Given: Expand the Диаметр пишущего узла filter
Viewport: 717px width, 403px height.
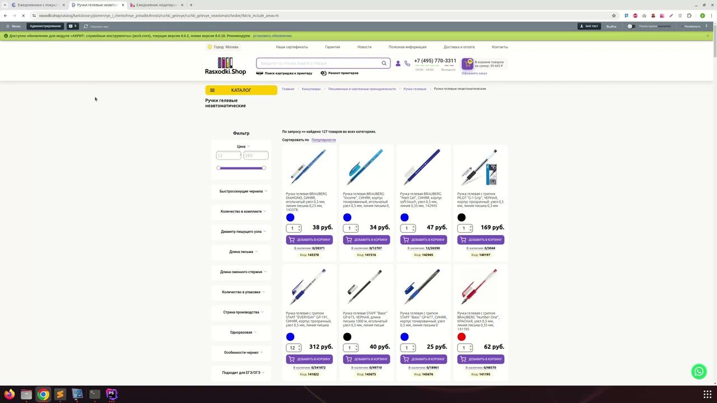Looking at the screenshot, I should tap(241, 232).
